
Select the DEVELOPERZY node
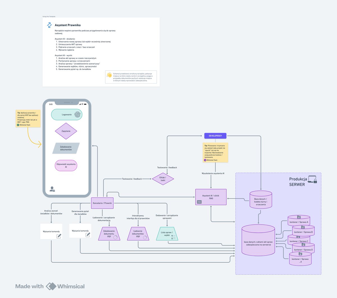coord(215,136)
